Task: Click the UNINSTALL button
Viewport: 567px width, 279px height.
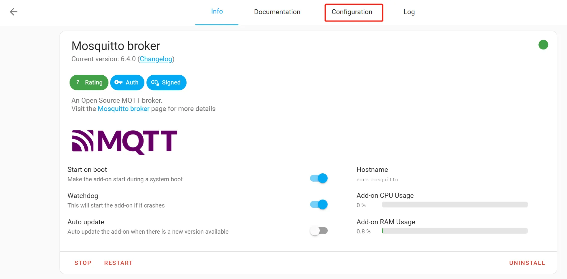Action: [527, 263]
